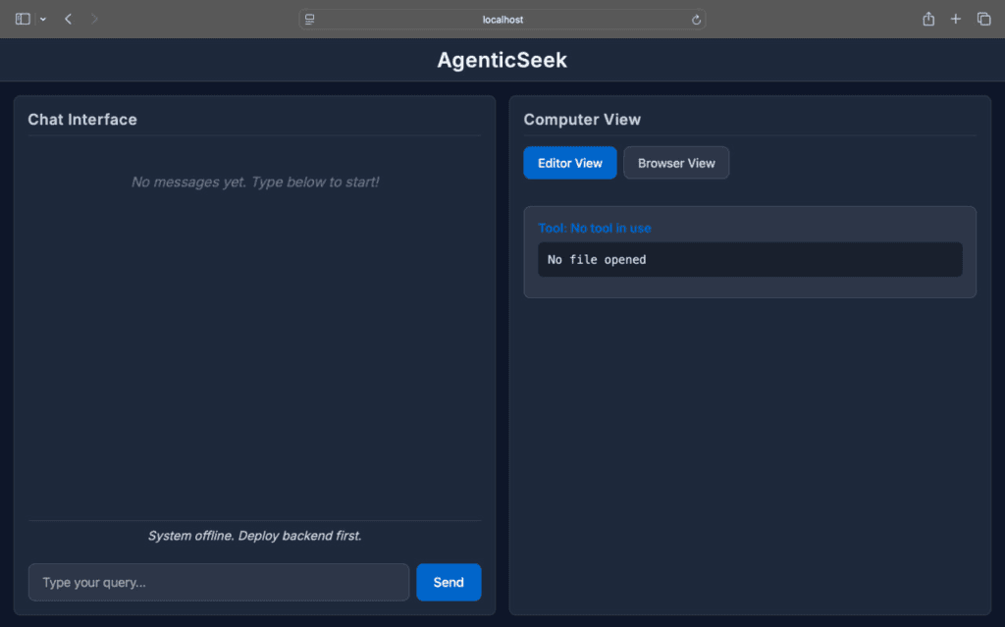Open the sidebar options dropdown chevron

pos(43,20)
